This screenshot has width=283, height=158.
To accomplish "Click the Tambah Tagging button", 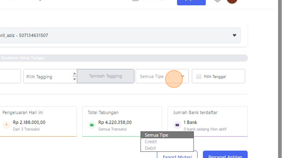I will (x=105, y=76).
